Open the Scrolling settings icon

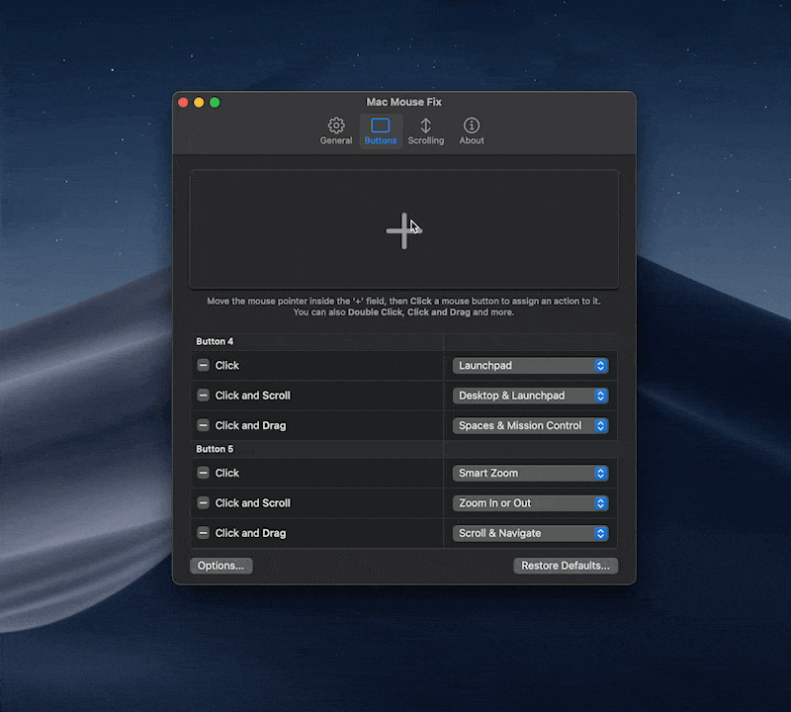pyautogui.click(x=426, y=130)
